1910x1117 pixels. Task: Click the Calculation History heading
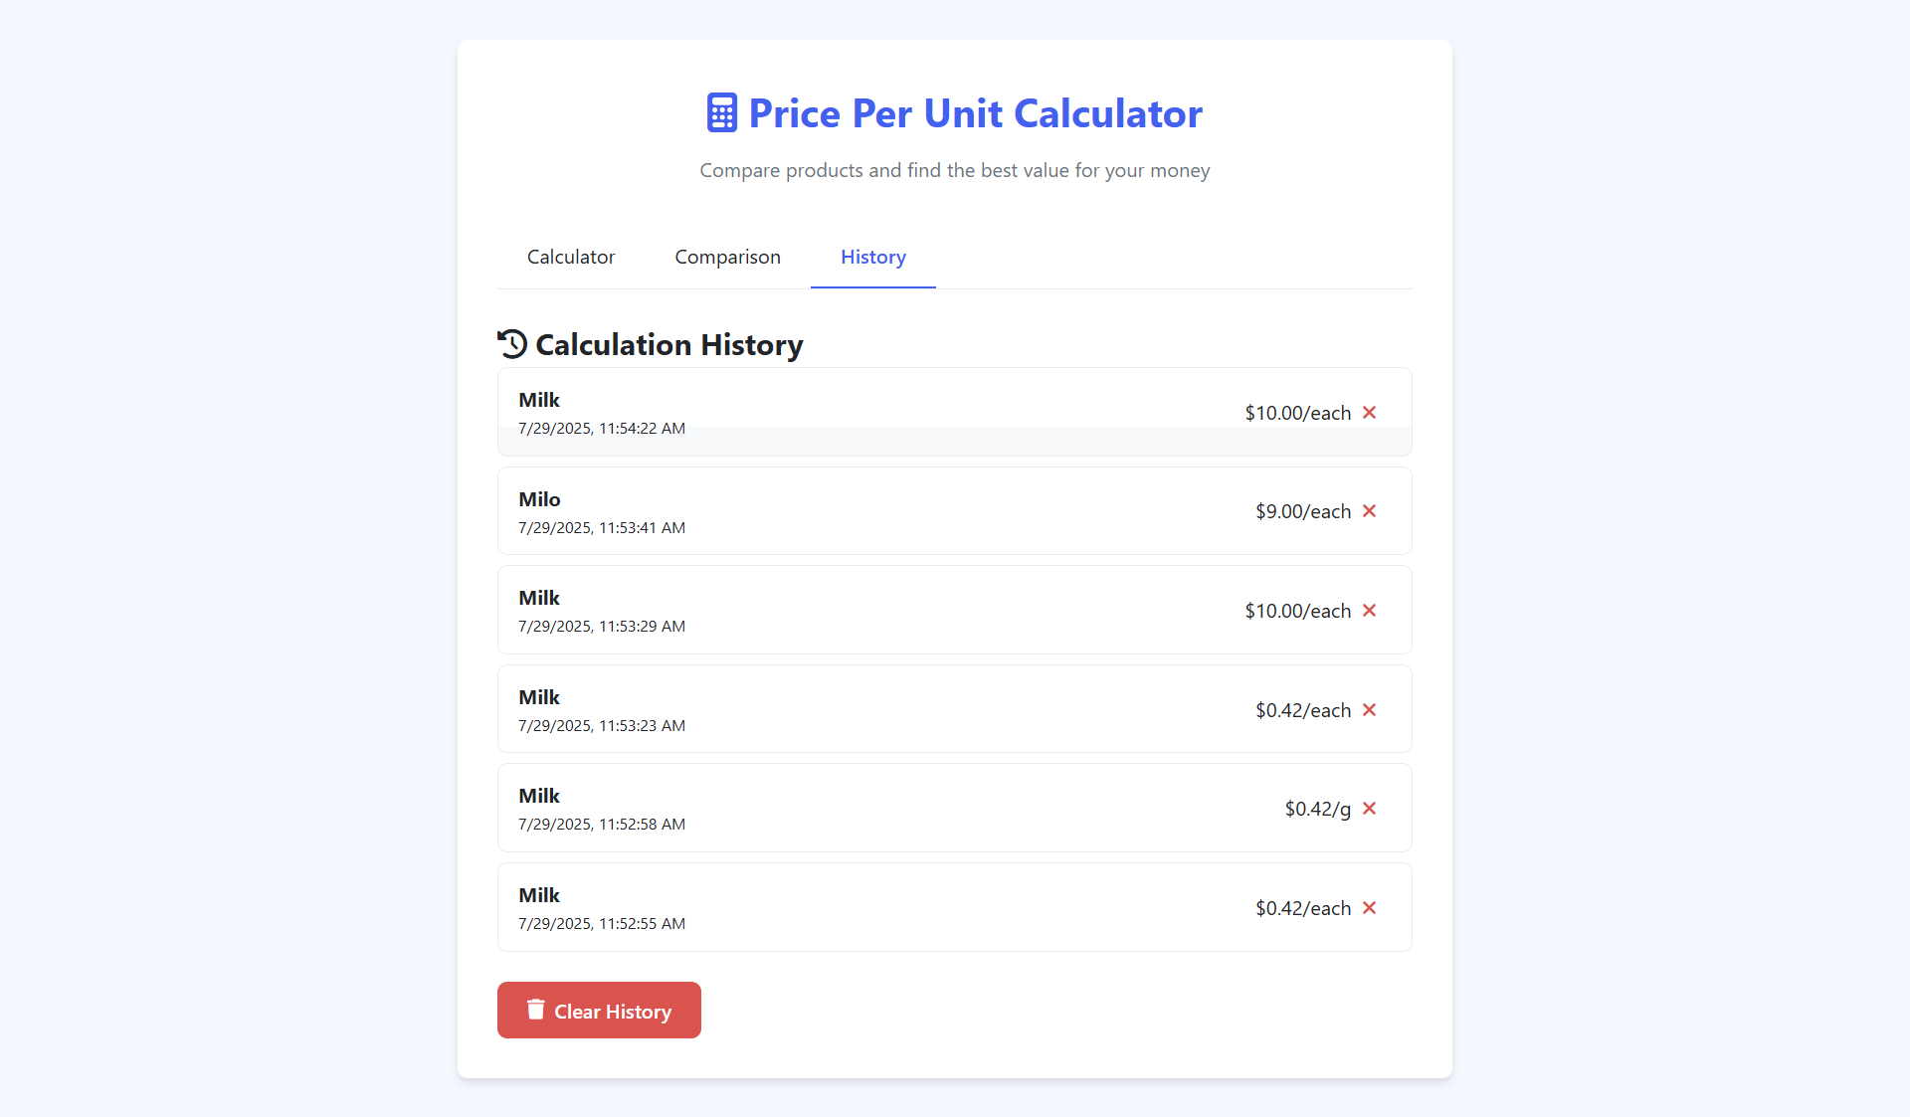tap(668, 344)
